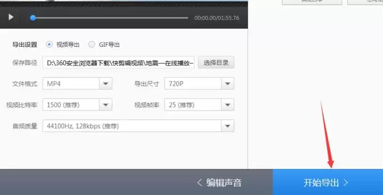Click the 保存路径 label

pyautogui.click(x=25, y=63)
